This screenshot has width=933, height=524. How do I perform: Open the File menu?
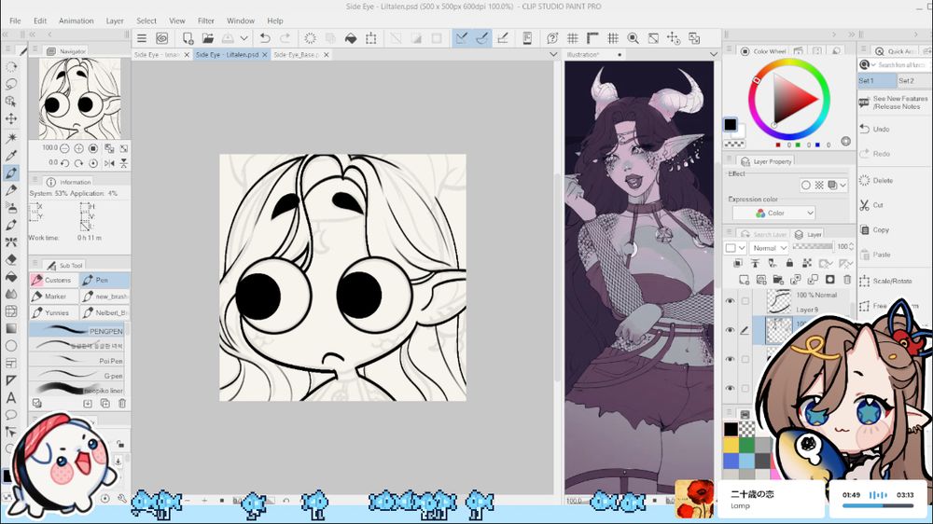pos(15,21)
